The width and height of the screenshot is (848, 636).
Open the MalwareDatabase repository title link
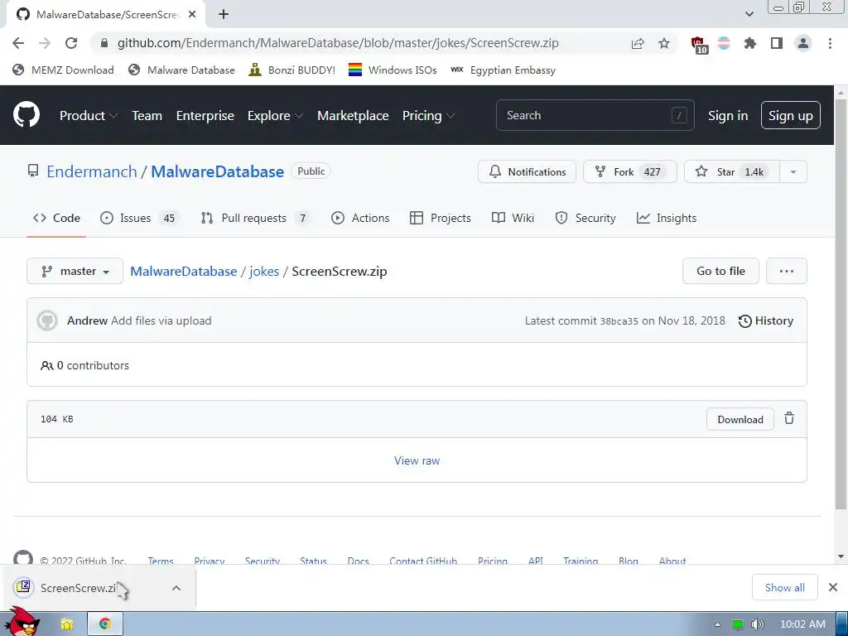click(218, 171)
